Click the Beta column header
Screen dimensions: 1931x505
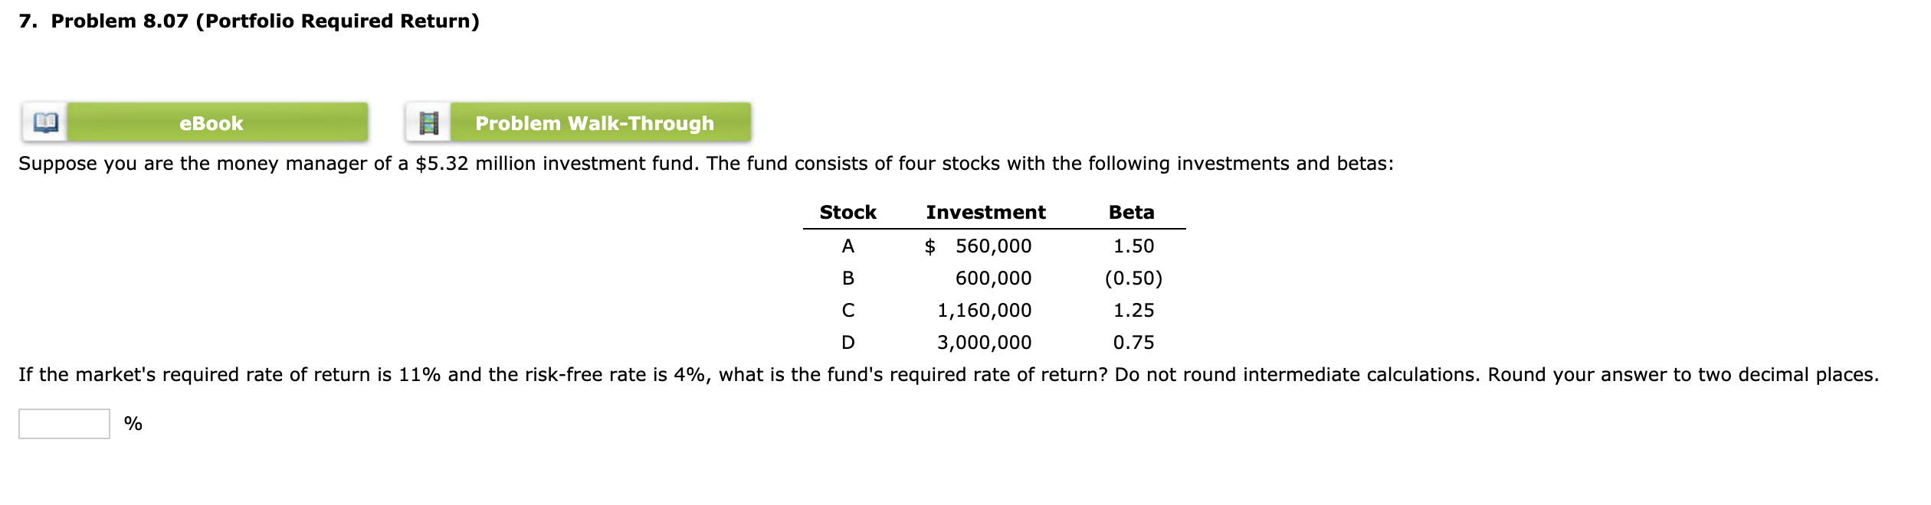pyautogui.click(x=1132, y=212)
